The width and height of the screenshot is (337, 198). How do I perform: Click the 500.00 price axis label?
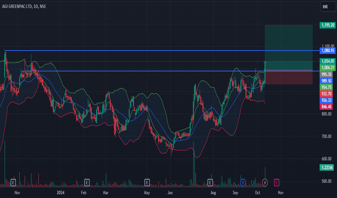pos(326,181)
